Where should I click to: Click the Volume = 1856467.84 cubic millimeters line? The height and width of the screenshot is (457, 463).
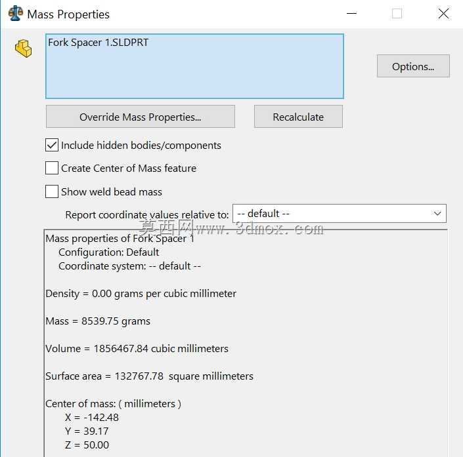pos(137,349)
